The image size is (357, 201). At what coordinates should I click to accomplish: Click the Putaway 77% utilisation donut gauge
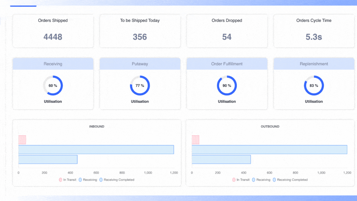coord(140,86)
